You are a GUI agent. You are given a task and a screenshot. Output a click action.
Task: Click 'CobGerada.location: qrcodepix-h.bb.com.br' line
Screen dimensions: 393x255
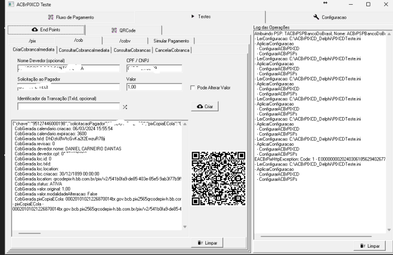click(x=98, y=179)
